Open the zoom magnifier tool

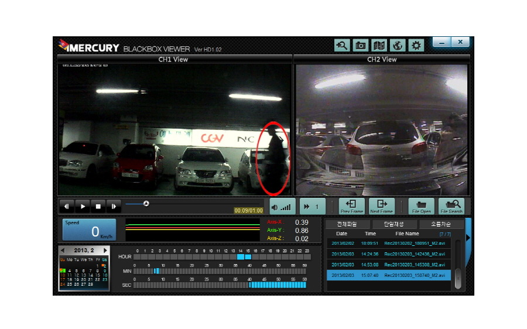[342, 45]
